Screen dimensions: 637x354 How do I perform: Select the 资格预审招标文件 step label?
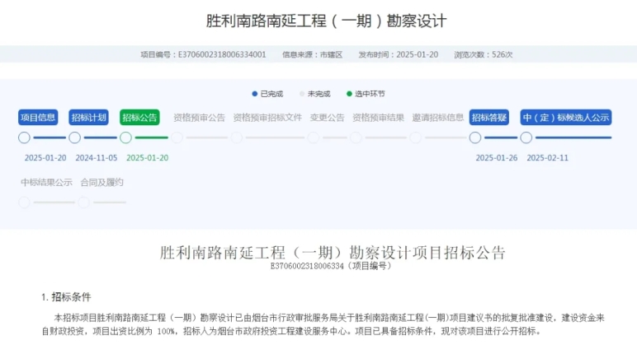click(267, 118)
